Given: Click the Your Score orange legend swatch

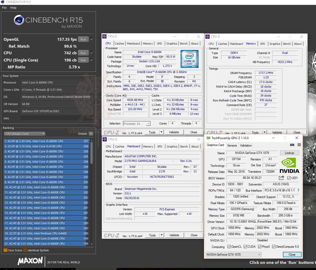Looking at the screenshot, I should [5, 250].
